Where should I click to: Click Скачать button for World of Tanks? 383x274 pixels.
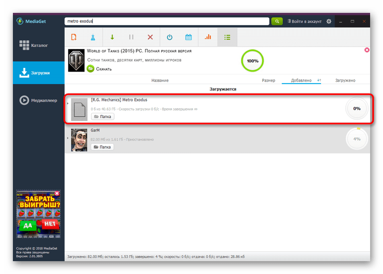(99, 69)
